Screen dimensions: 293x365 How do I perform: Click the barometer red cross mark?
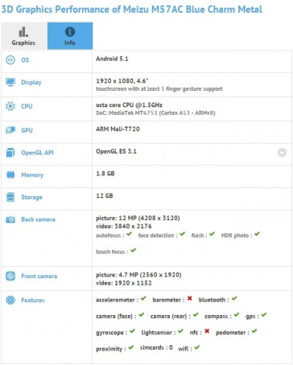(190, 298)
